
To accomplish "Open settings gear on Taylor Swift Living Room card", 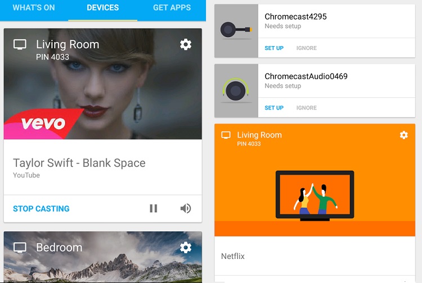I will tap(186, 44).
